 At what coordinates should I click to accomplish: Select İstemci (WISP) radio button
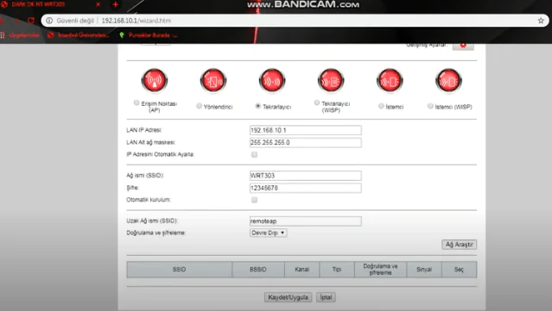430,106
